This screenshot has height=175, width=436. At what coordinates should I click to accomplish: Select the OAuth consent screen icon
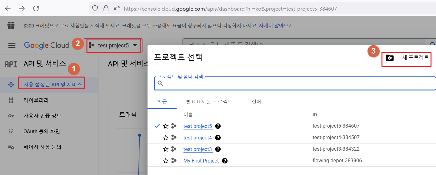pos(11,131)
